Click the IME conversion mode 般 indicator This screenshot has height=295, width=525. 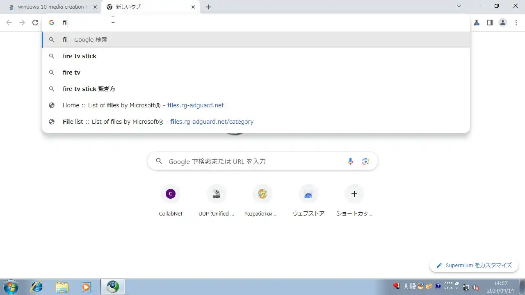tap(413, 286)
